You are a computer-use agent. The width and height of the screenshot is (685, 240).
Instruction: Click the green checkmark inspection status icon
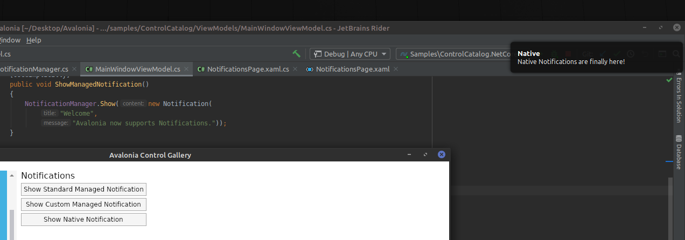tap(669, 80)
